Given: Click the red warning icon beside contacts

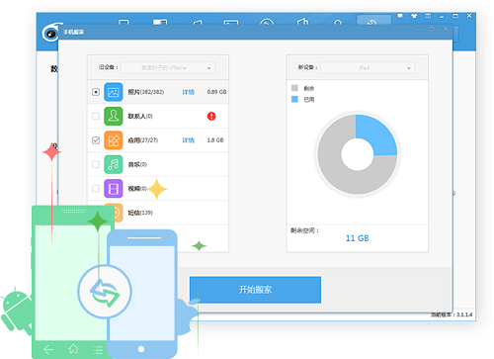Looking at the screenshot, I should click(x=211, y=116).
